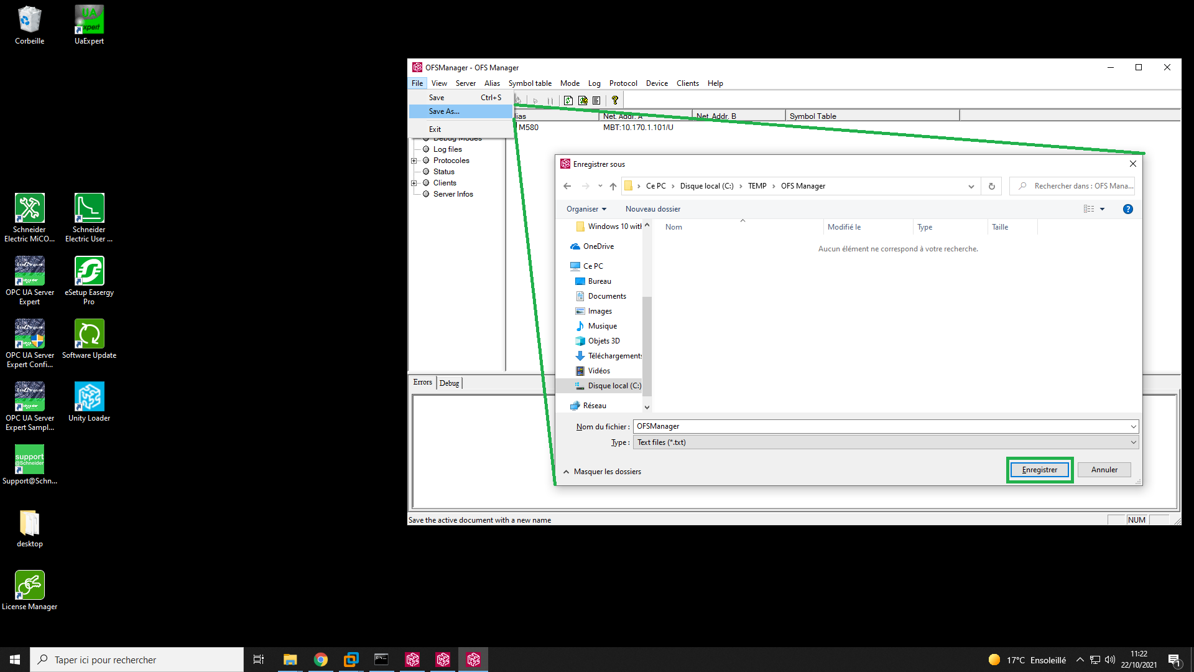The width and height of the screenshot is (1194, 672).
Task: Expand the Clients tree node
Action: point(414,183)
